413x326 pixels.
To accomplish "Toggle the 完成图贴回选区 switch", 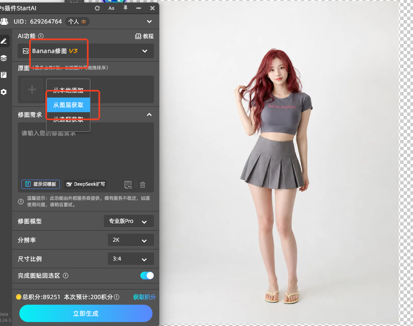I will pos(147,276).
